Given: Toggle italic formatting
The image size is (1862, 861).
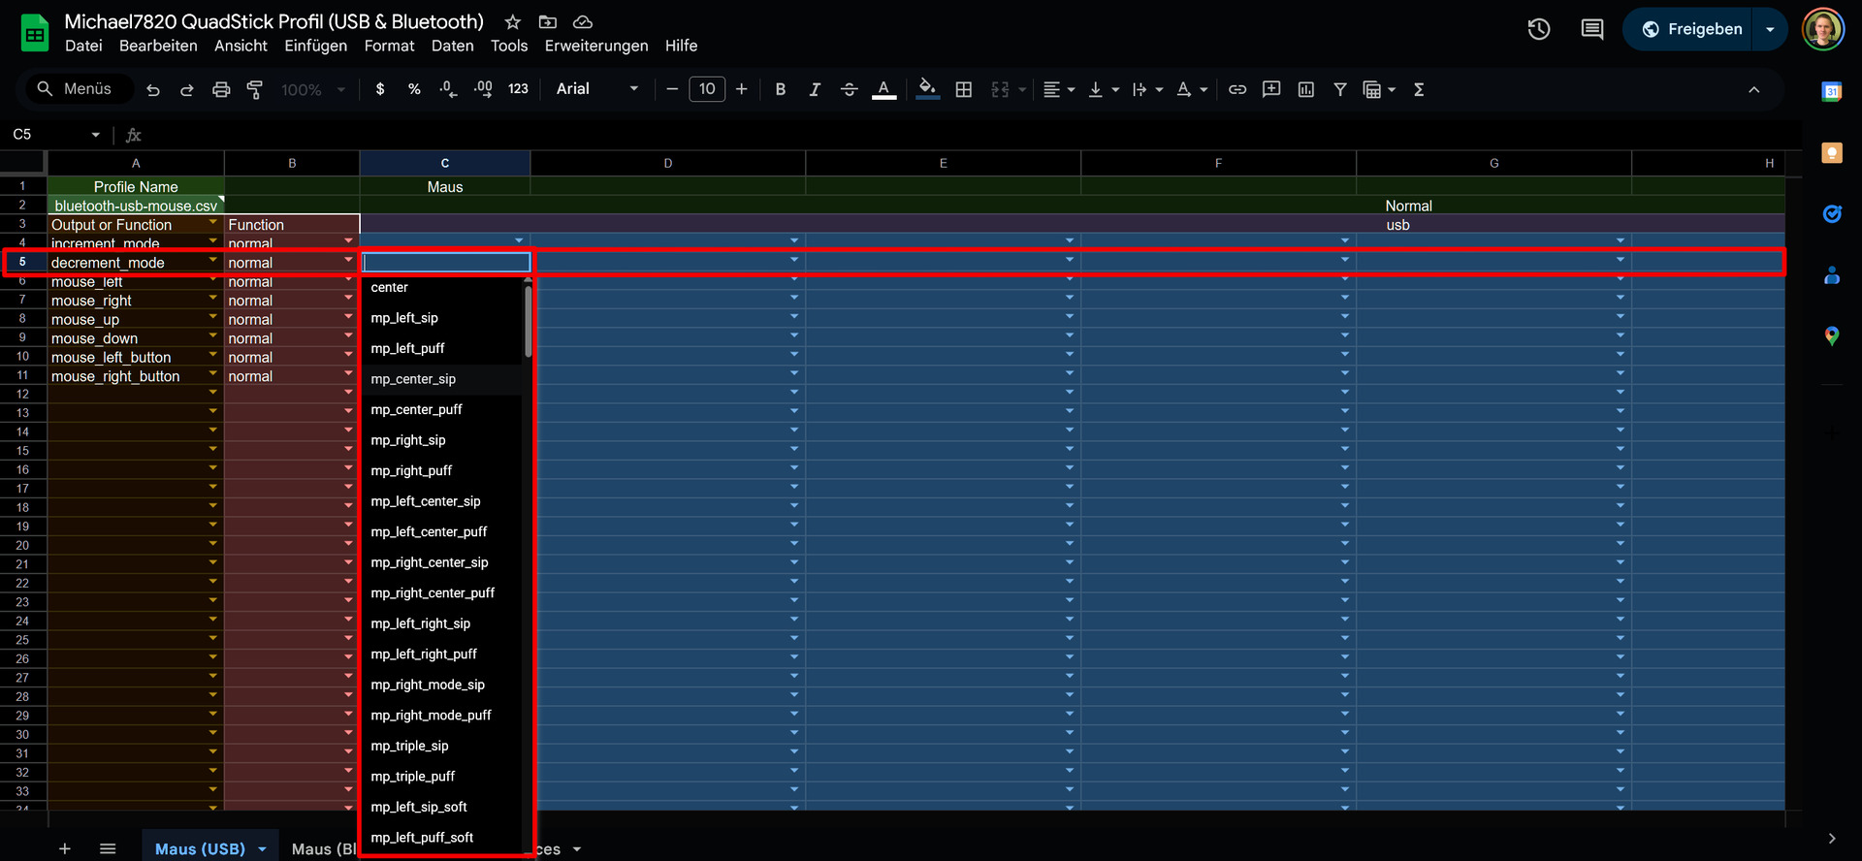Looking at the screenshot, I should pyautogui.click(x=815, y=89).
